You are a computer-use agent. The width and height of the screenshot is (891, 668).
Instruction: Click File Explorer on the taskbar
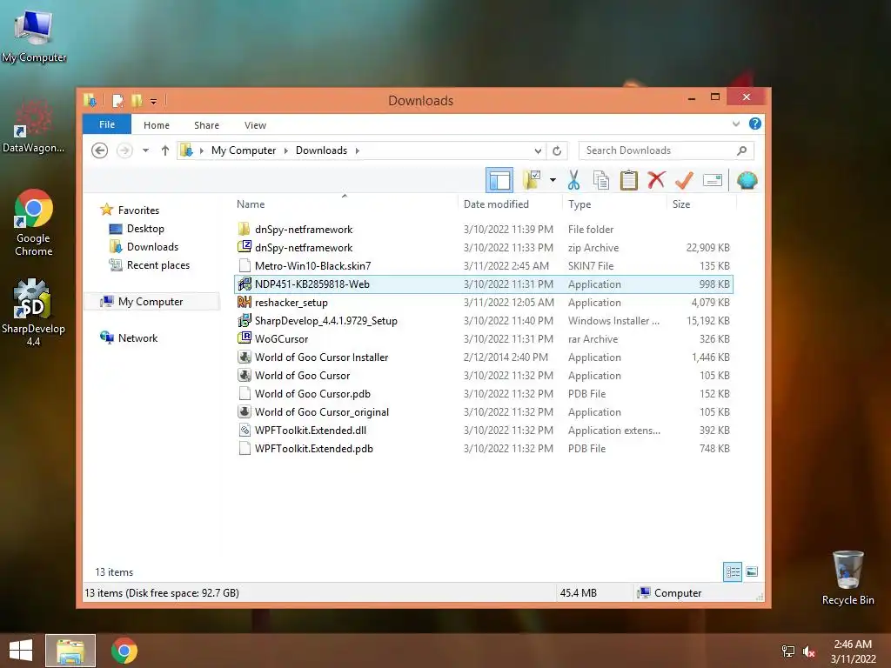[x=70, y=651]
